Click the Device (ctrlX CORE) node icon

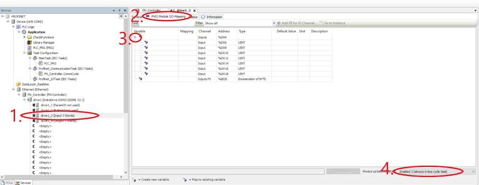(13, 22)
